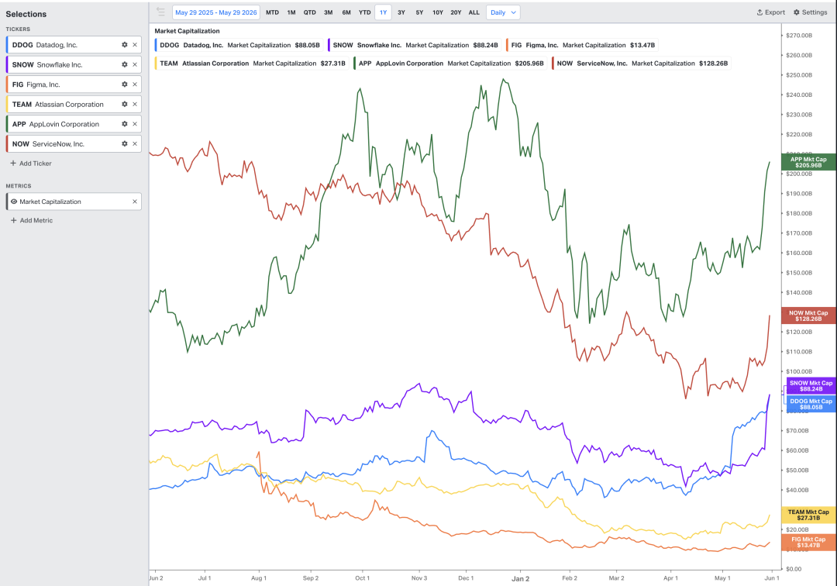Screen dimensions: 837x586
Task: Open the May 29 2025 date range picker
Action: coord(216,12)
